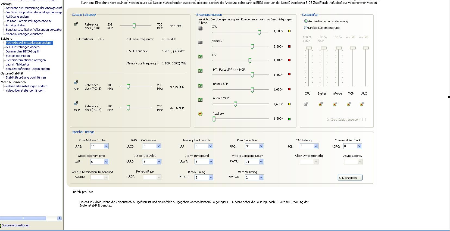Click the sidebar horizontal scrollbar right arrow

[x=59, y=218]
